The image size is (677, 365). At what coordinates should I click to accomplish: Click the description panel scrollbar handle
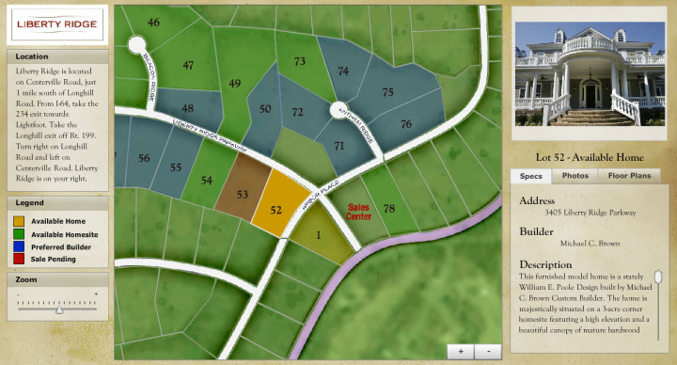point(658,277)
